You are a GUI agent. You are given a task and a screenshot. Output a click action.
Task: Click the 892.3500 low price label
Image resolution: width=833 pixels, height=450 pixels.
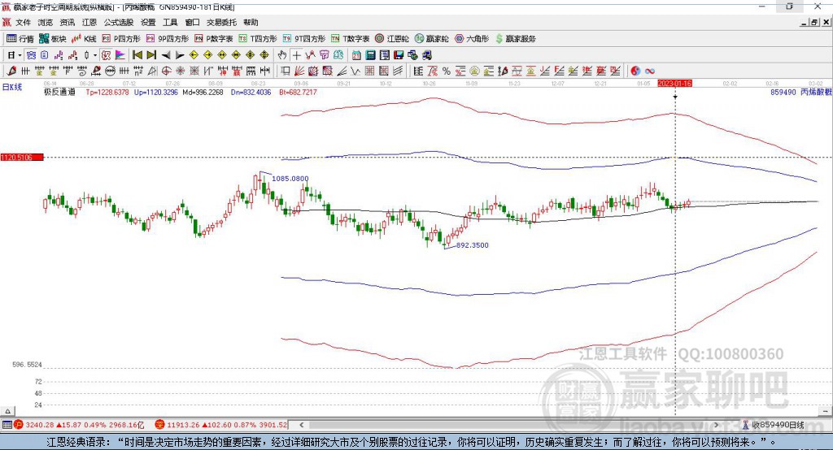[473, 245]
